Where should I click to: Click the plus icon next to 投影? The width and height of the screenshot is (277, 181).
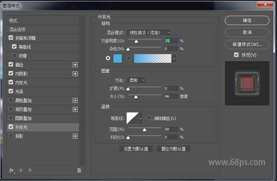tap(75, 136)
